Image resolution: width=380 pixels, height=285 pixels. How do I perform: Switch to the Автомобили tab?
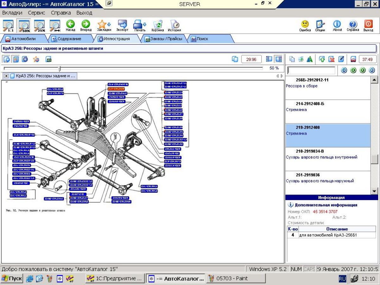tap(23, 39)
